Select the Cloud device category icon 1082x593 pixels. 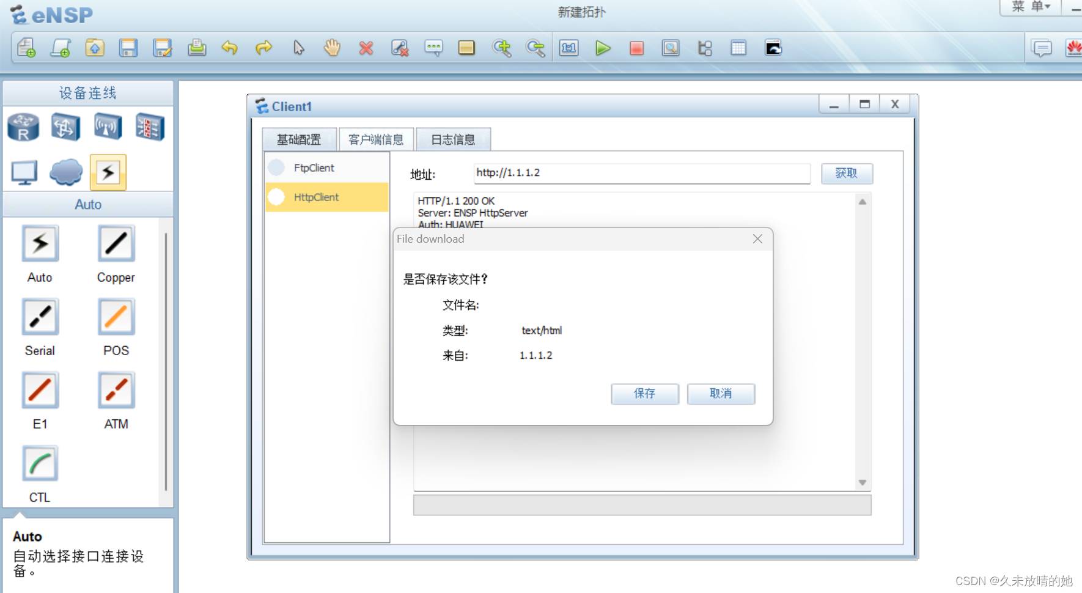66,172
